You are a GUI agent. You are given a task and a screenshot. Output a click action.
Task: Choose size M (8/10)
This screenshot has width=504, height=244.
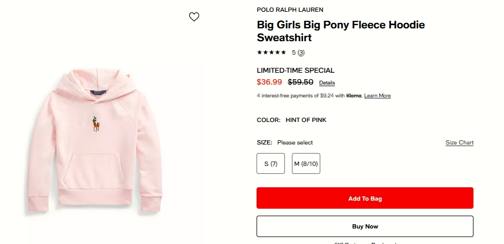(x=306, y=164)
